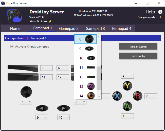Expand the B button dropdown set to 2
This screenshot has width=165, height=131.
[x=151, y=96]
